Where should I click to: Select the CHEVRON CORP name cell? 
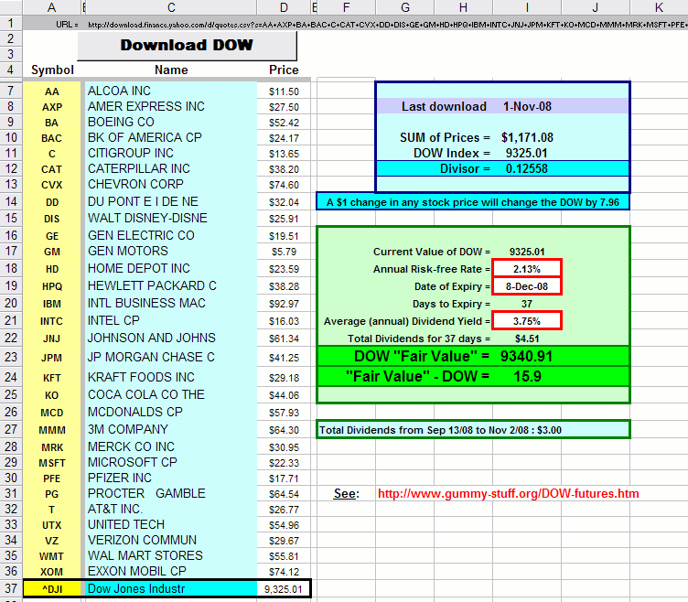pos(171,184)
